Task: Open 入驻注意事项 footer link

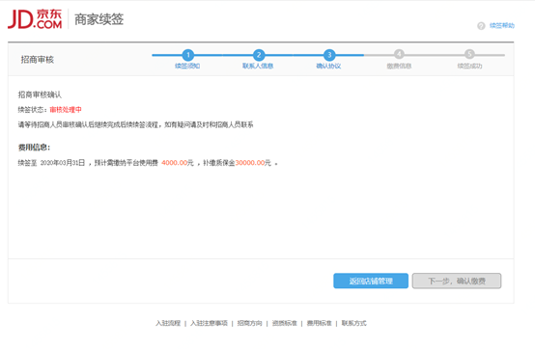Action: 209,323
